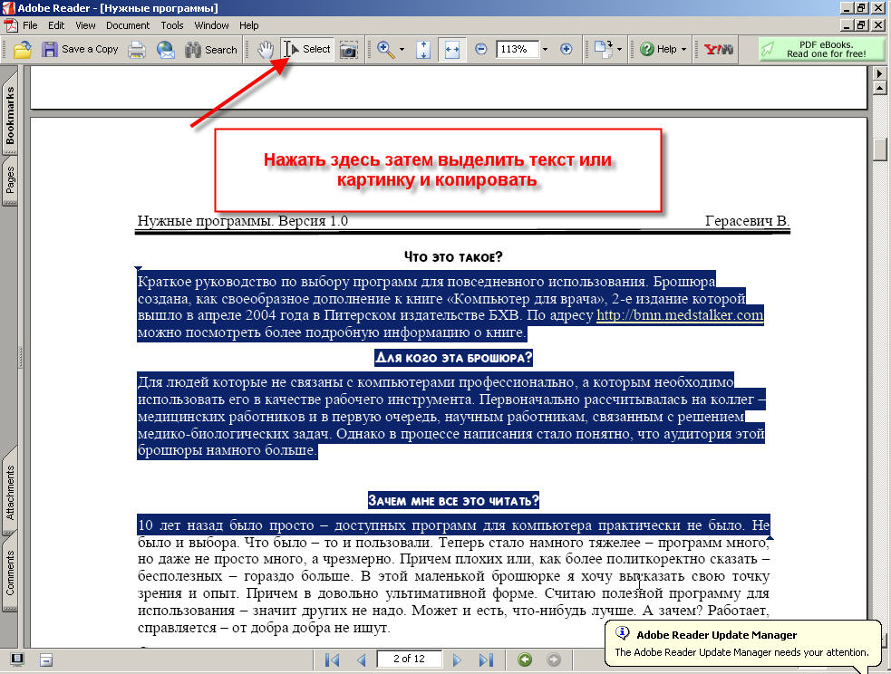Screen dimensions: 891x674
Task: Open the Bookmarks side panel tab
Action: (x=10, y=115)
